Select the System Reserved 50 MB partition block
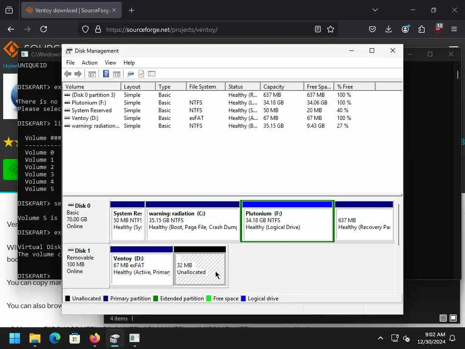465x349 pixels. click(x=127, y=221)
